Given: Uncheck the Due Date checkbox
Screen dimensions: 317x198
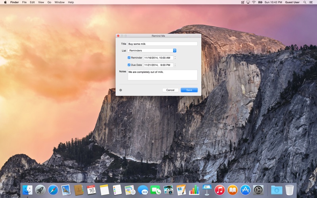Looking at the screenshot, I should [x=129, y=65].
